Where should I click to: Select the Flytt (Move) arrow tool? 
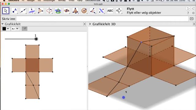pyautogui.click(x=6, y=11)
